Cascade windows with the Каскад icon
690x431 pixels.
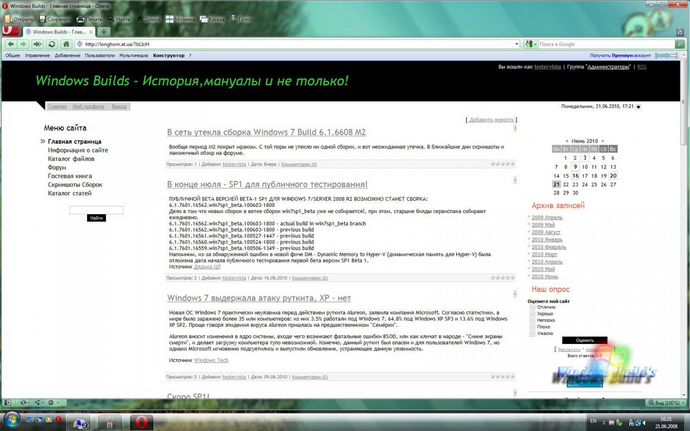pyautogui.click(x=212, y=19)
